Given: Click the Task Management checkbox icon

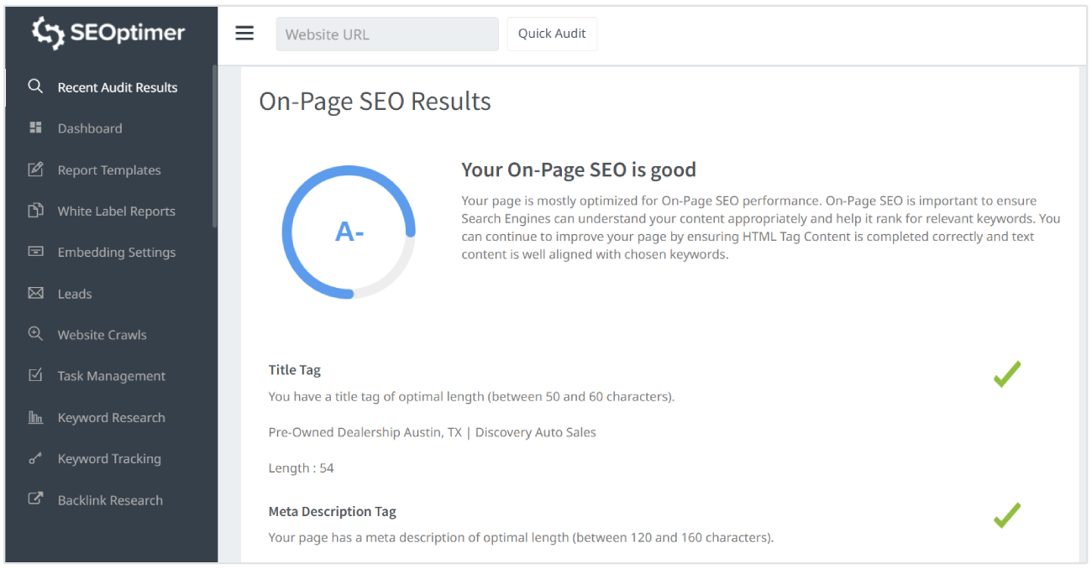Looking at the screenshot, I should [35, 375].
